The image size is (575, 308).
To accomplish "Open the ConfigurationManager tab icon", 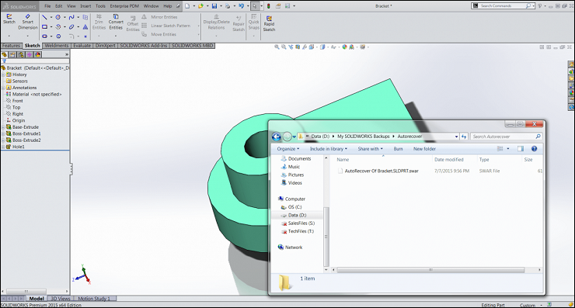I will click(21, 54).
